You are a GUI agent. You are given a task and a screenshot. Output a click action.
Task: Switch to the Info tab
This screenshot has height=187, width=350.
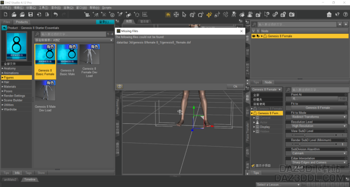[x=17, y=173]
